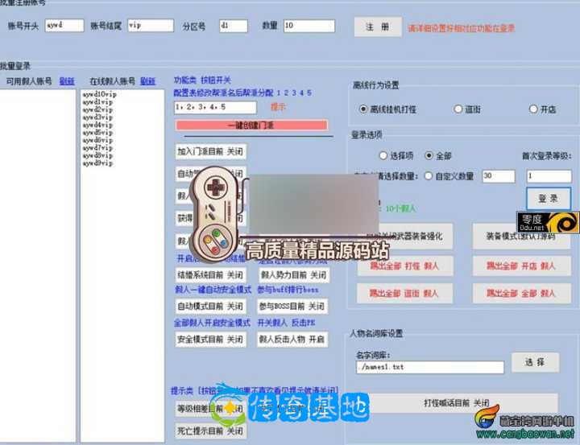Pick the 选择项 login radio button
Image resolution: width=580 pixels, height=445 pixels.
coord(383,155)
